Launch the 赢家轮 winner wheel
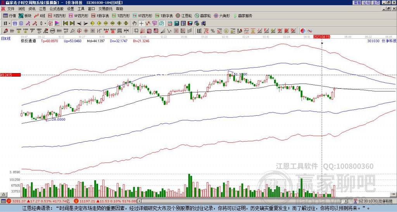 coord(203,15)
